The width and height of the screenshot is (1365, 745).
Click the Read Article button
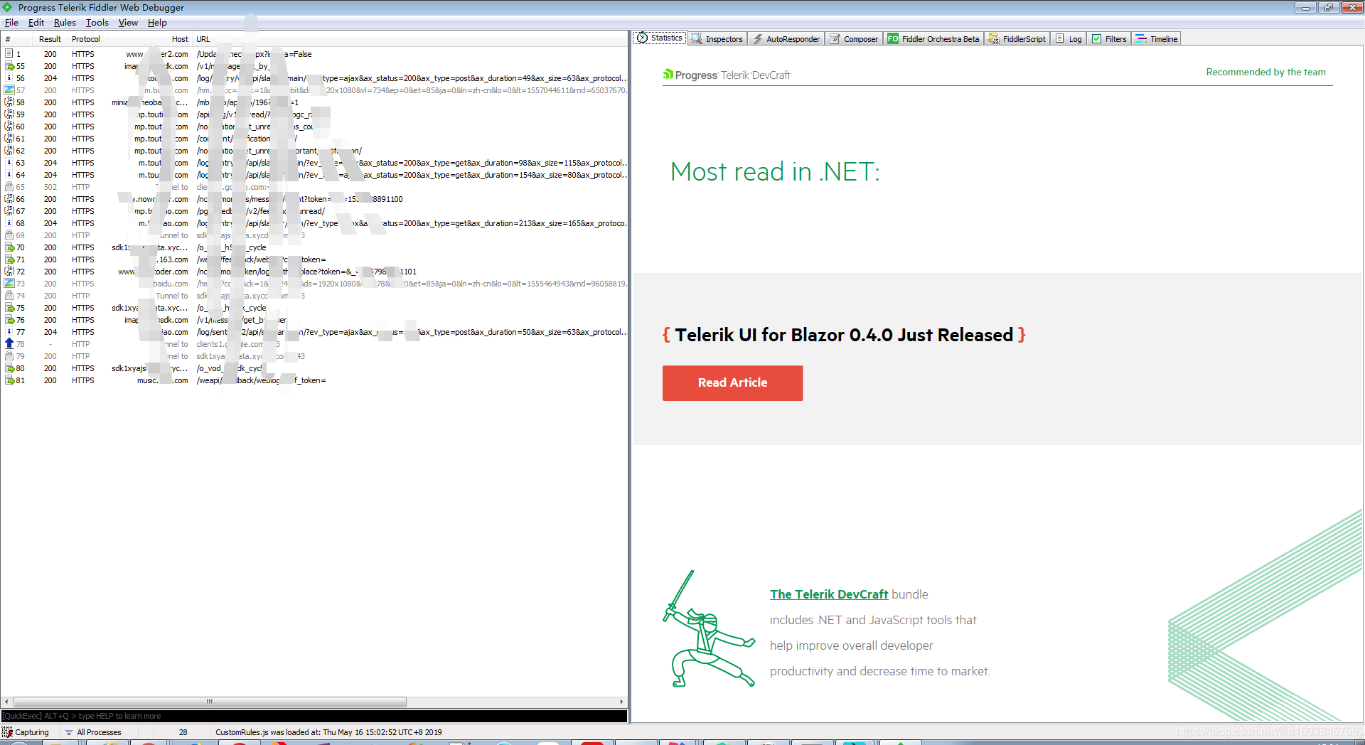coord(732,383)
